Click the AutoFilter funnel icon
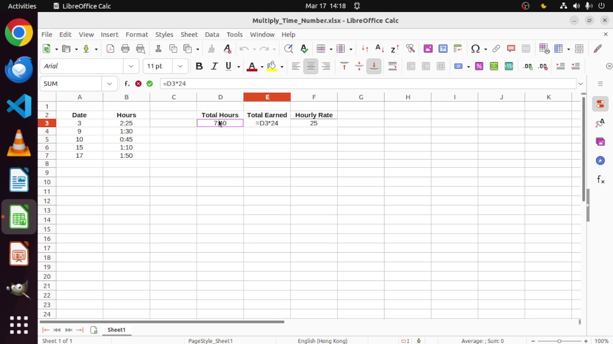The width and height of the screenshot is (613, 344). coord(410,49)
